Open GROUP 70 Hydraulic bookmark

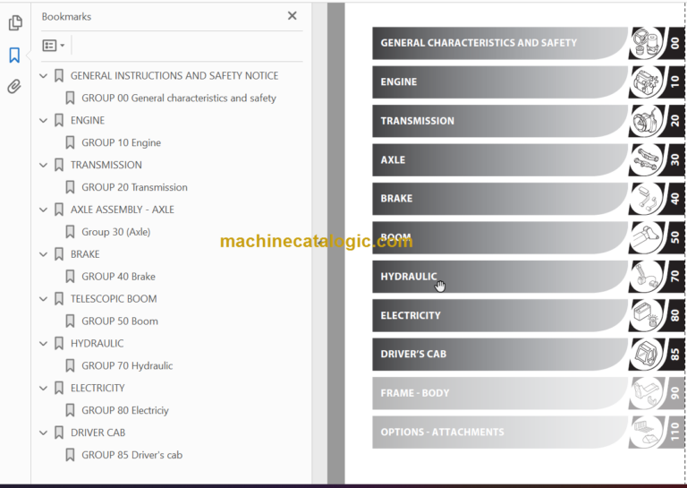pyautogui.click(x=127, y=366)
